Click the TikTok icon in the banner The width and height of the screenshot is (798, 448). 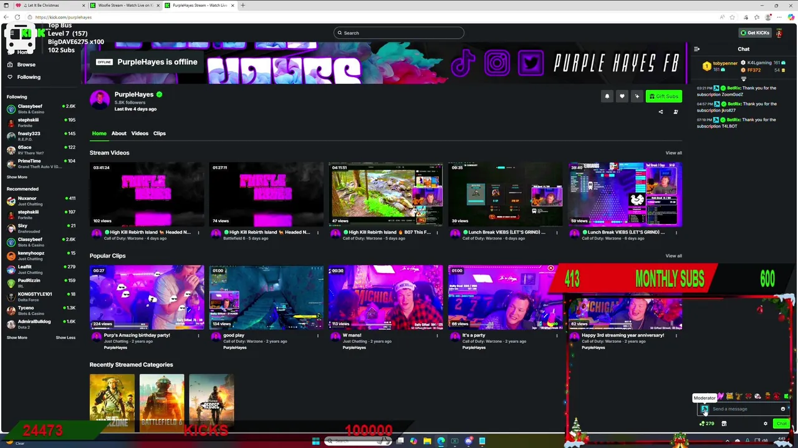(463, 63)
